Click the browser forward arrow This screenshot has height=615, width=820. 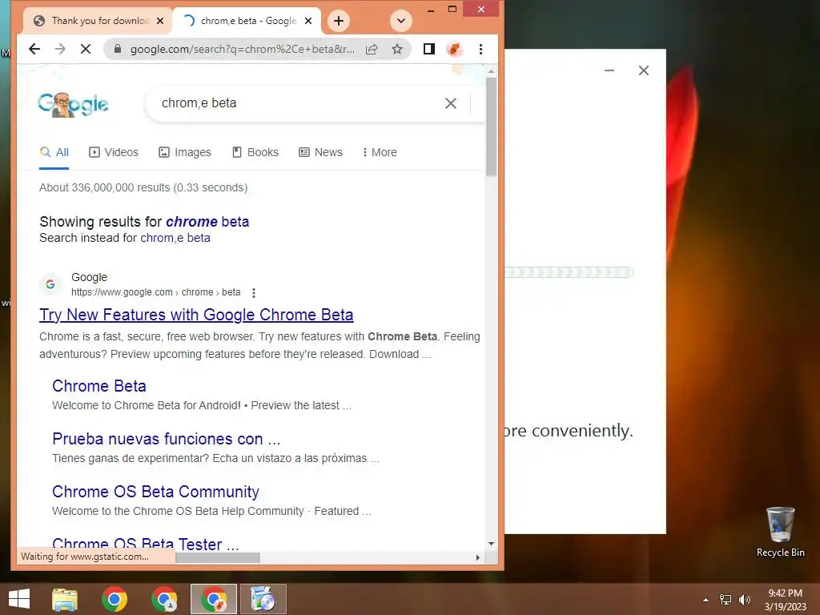pos(60,49)
